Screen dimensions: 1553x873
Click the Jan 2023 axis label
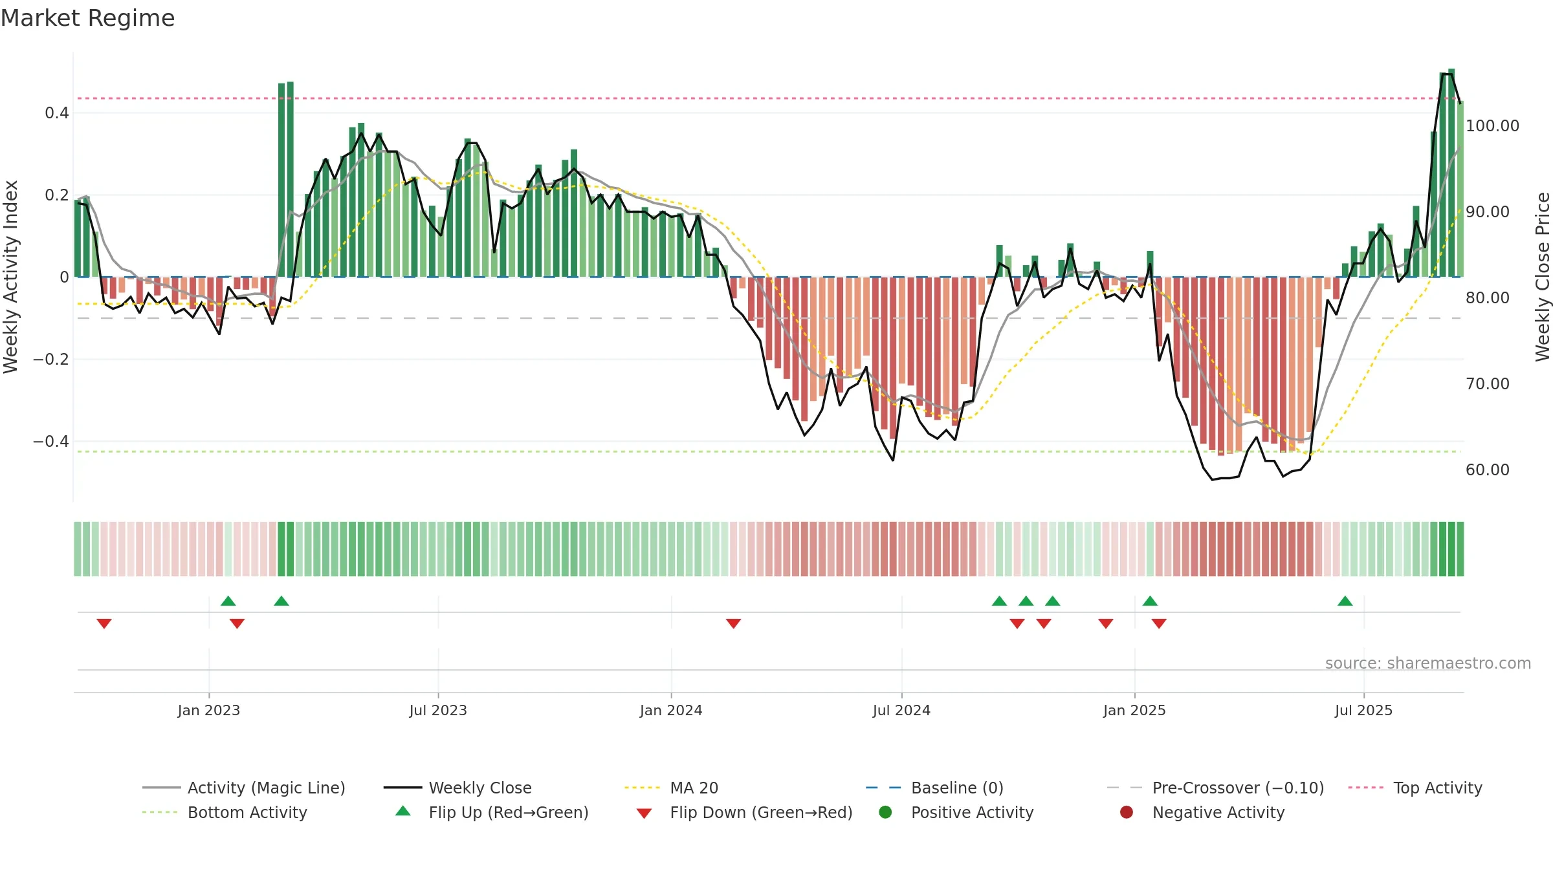coord(209,710)
